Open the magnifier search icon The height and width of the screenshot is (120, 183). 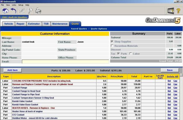tap(30, 11)
